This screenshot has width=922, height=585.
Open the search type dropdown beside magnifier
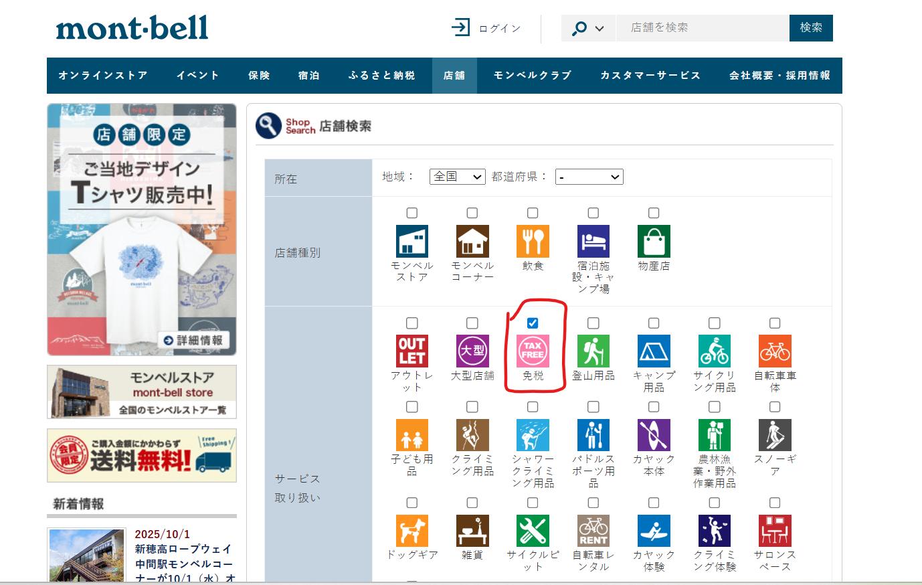click(x=587, y=28)
